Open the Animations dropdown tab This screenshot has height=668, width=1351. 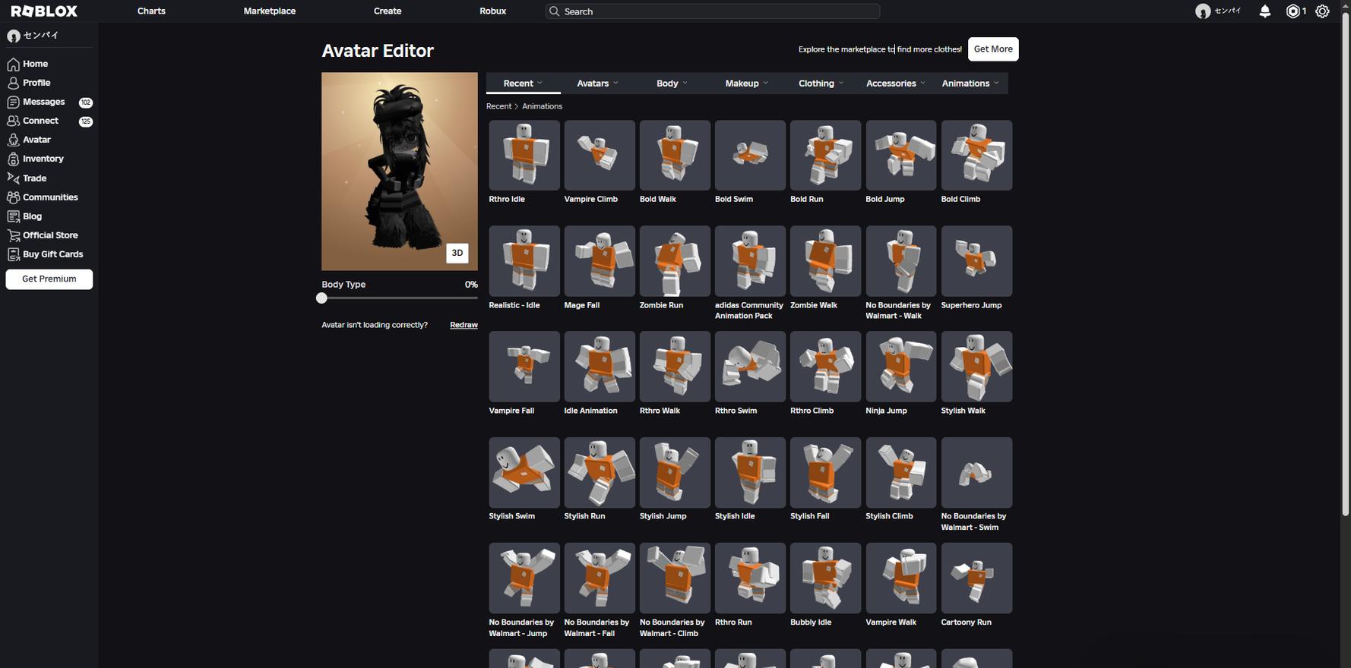970,83
